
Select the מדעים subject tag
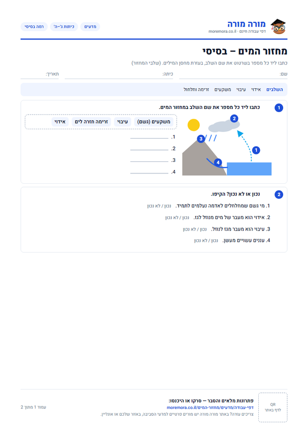(x=90, y=26)
